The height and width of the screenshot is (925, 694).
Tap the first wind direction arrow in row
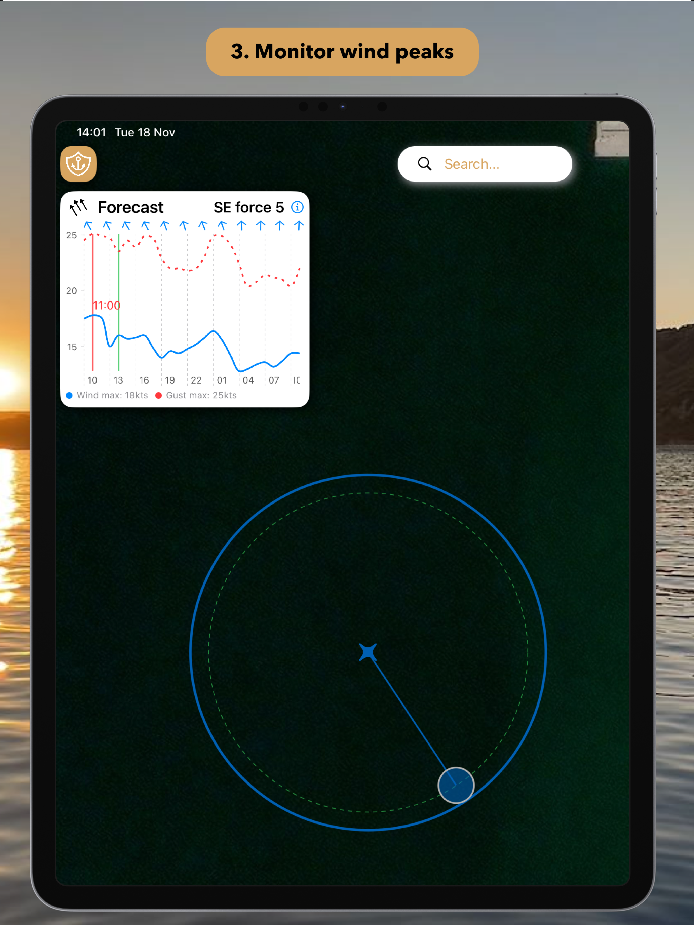click(x=88, y=226)
